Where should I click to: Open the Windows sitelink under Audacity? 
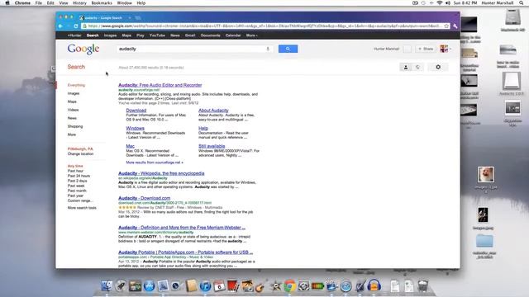click(x=135, y=129)
